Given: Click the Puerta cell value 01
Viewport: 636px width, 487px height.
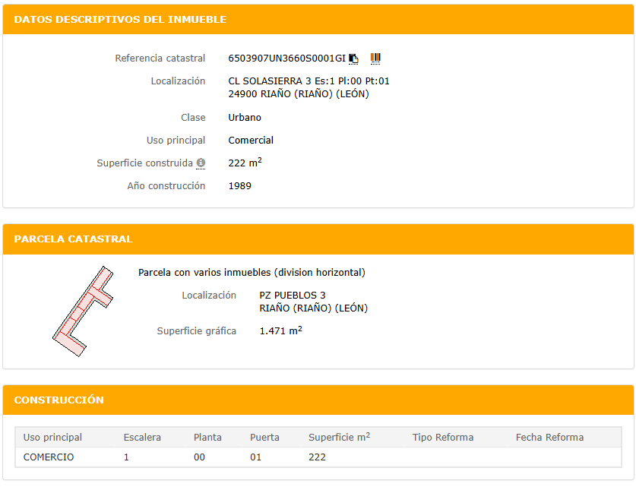Looking at the screenshot, I should click(255, 457).
